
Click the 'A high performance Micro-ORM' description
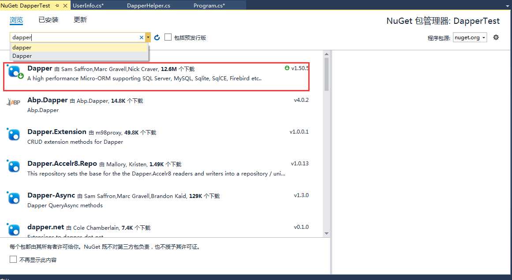click(144, 78)
